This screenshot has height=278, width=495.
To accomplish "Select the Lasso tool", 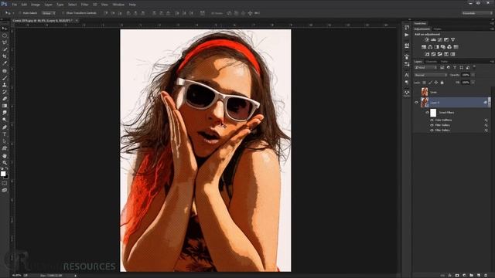I will coord(5,42).
